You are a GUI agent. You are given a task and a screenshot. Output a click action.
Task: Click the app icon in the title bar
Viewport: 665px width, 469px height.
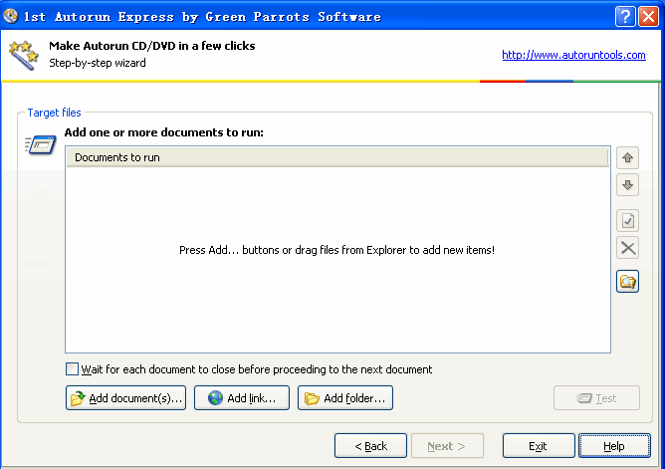coord(10,16)
